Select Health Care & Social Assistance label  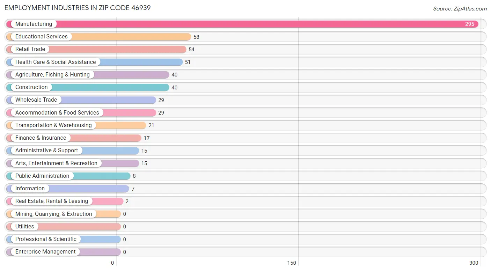pos(56,62)
